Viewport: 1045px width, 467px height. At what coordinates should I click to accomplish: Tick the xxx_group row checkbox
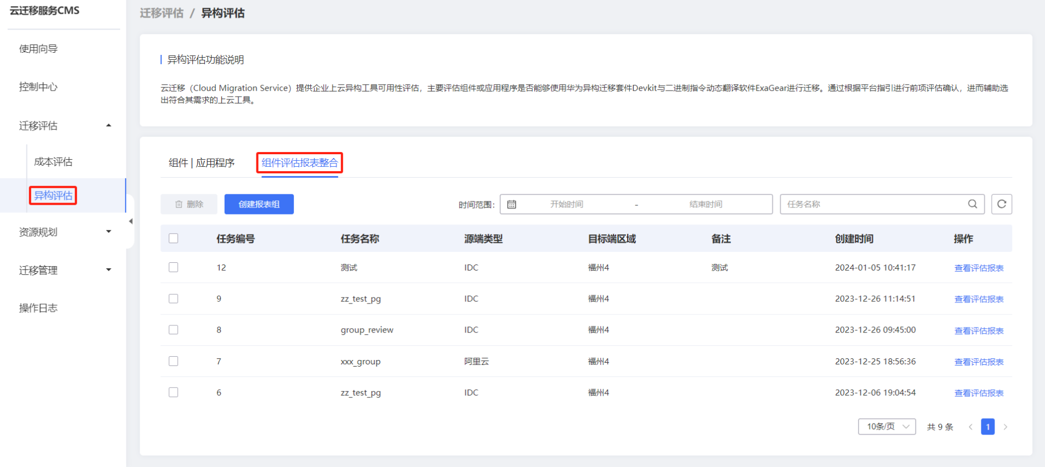[174, 361]
